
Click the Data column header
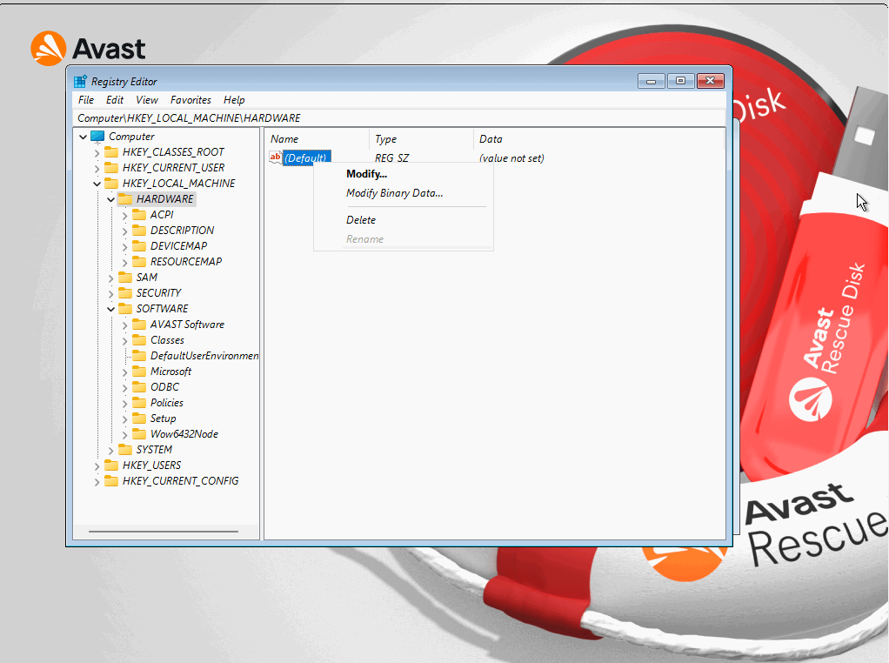tap(599, 139)
